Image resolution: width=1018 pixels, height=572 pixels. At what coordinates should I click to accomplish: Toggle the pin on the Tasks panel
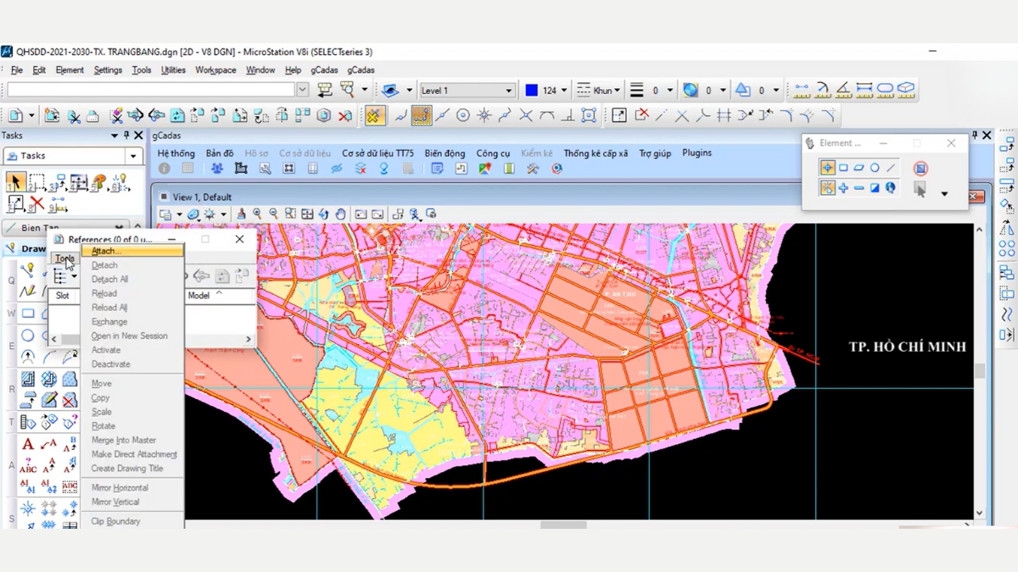[x=126, y=136]
